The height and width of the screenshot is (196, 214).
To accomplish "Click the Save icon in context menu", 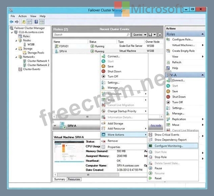I will tap(103, 66).
